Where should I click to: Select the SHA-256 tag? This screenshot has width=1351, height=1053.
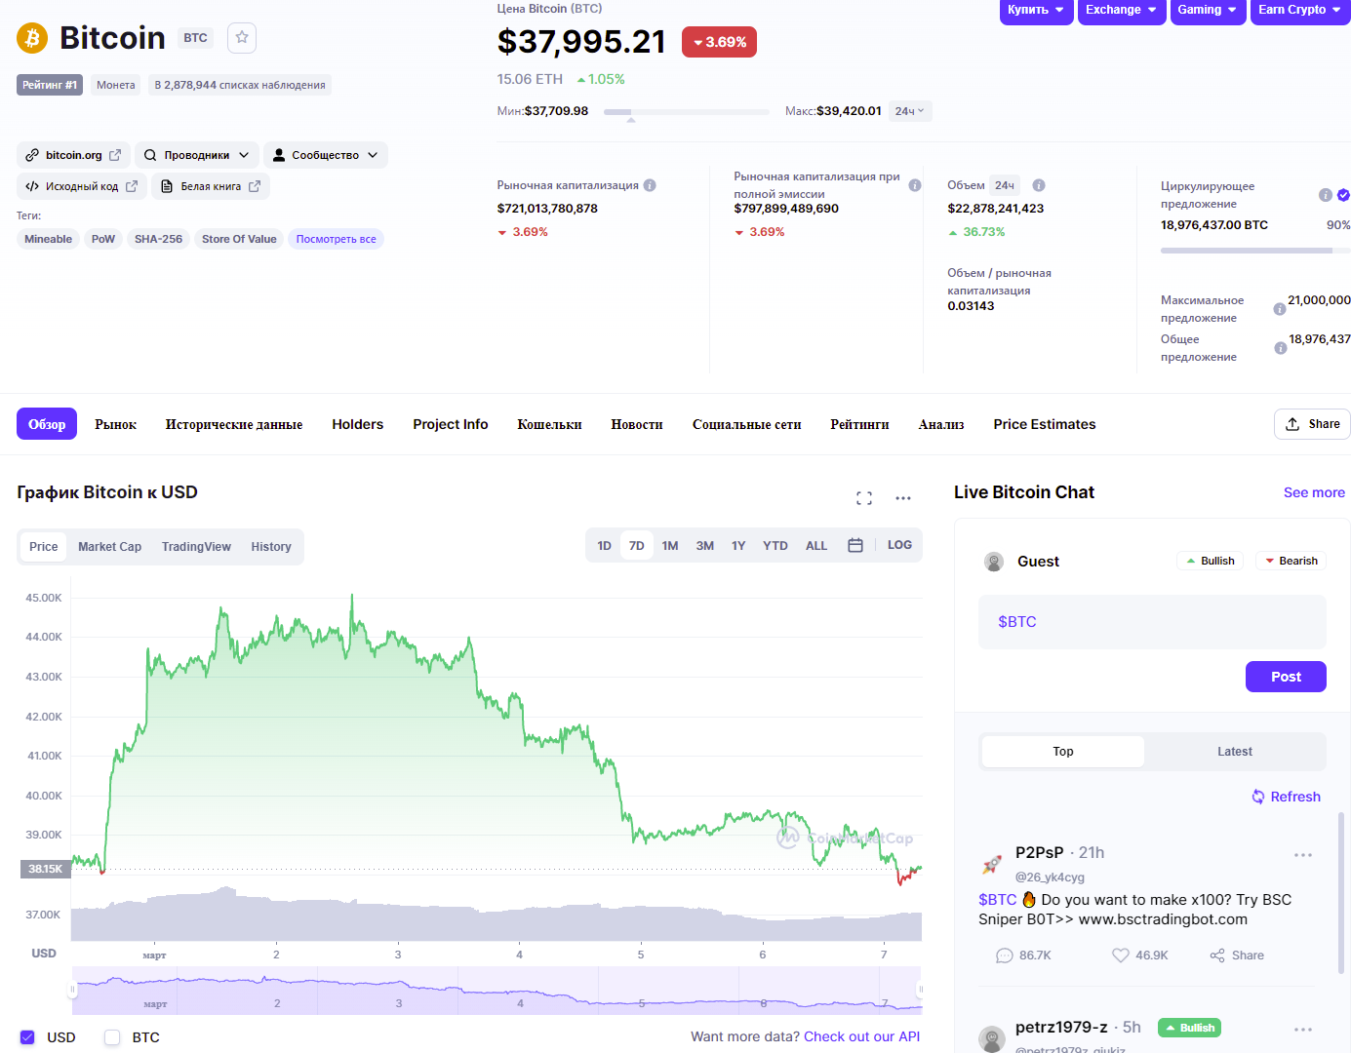(x=158, y=239)
